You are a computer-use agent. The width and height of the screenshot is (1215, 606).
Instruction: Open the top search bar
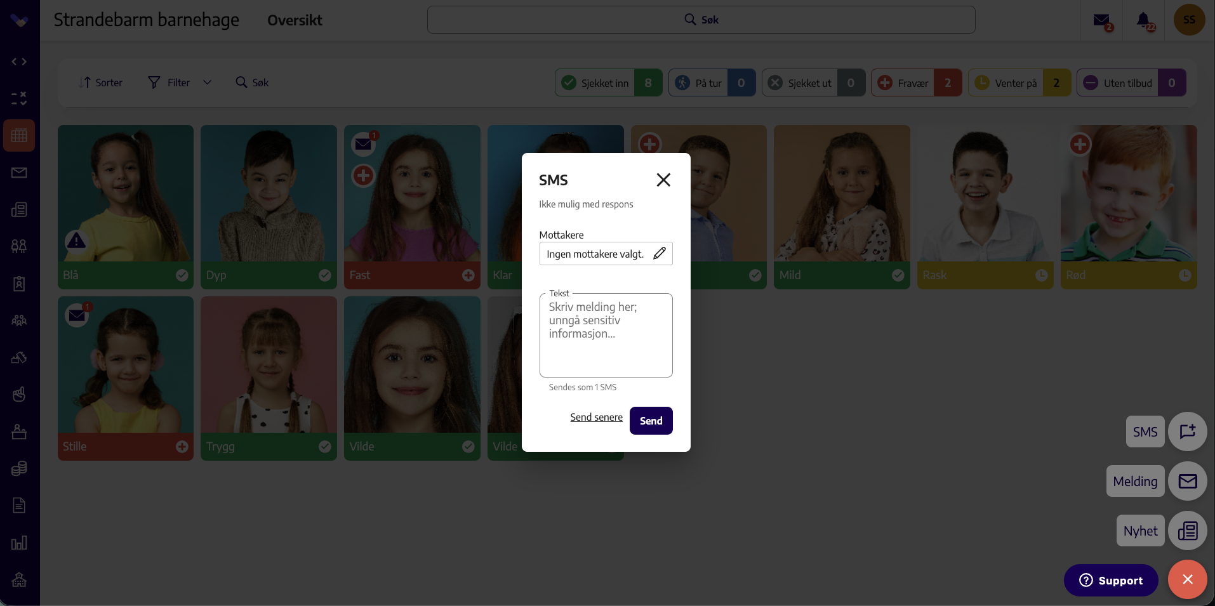(701, 20)
